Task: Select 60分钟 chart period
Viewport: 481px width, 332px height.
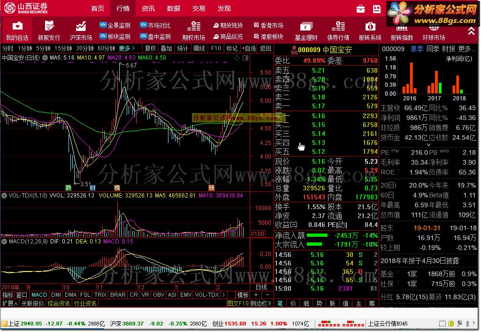Action: pyautogui.click(x=106, y=48)
